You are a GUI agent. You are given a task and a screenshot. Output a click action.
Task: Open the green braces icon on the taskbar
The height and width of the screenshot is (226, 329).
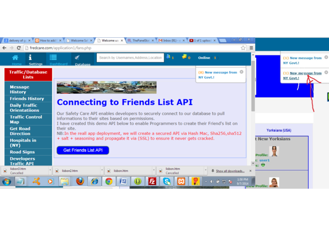click(137, 181)
